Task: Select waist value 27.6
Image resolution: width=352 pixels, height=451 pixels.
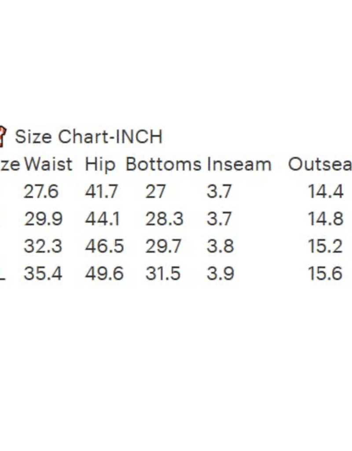Action: coord(41,191)
